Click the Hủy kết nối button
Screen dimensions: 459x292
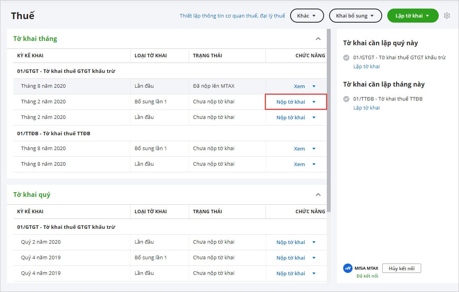[x=401, y=268]
